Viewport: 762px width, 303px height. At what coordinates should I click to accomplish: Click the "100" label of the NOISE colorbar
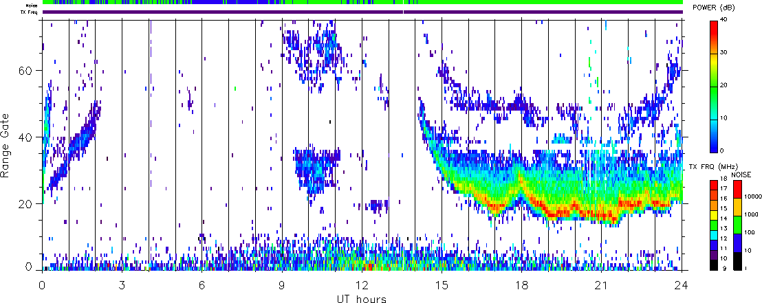pyautogui.click(x=749, y=232)
